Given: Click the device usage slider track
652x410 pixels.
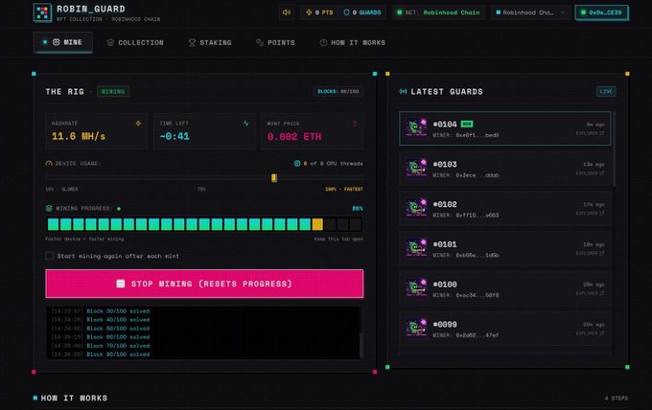Looking at the screenshot, I should coord(204,178).
